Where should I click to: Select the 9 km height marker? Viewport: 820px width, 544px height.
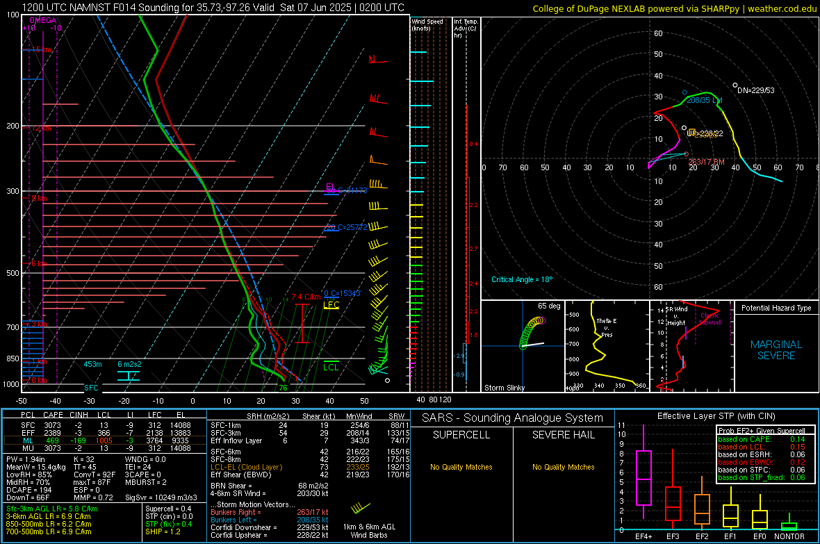39,198
